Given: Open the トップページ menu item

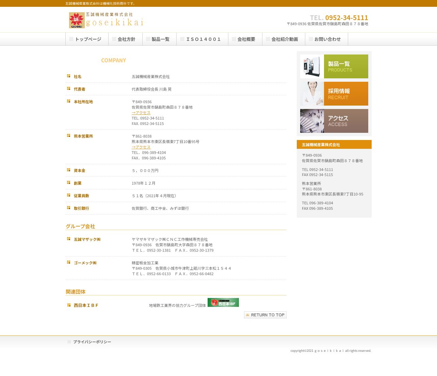Looking at the screenshot, I should point(87,39).
